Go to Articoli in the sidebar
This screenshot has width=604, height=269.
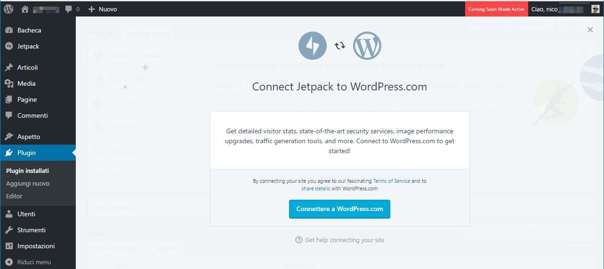click(x=27, y=67)
